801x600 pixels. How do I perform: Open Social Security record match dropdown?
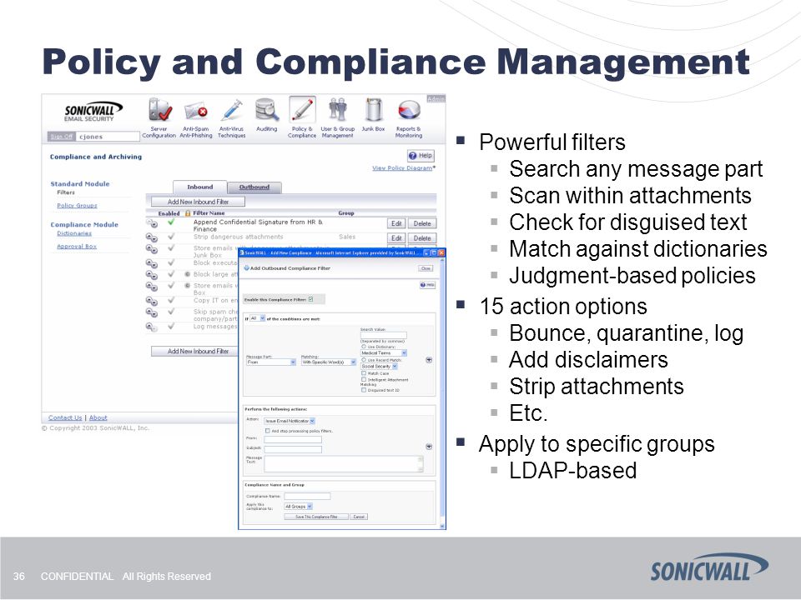379,367
